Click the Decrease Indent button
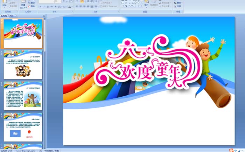Screen dimensions: 245x152 pyautogui.click(x=88, y=1)
